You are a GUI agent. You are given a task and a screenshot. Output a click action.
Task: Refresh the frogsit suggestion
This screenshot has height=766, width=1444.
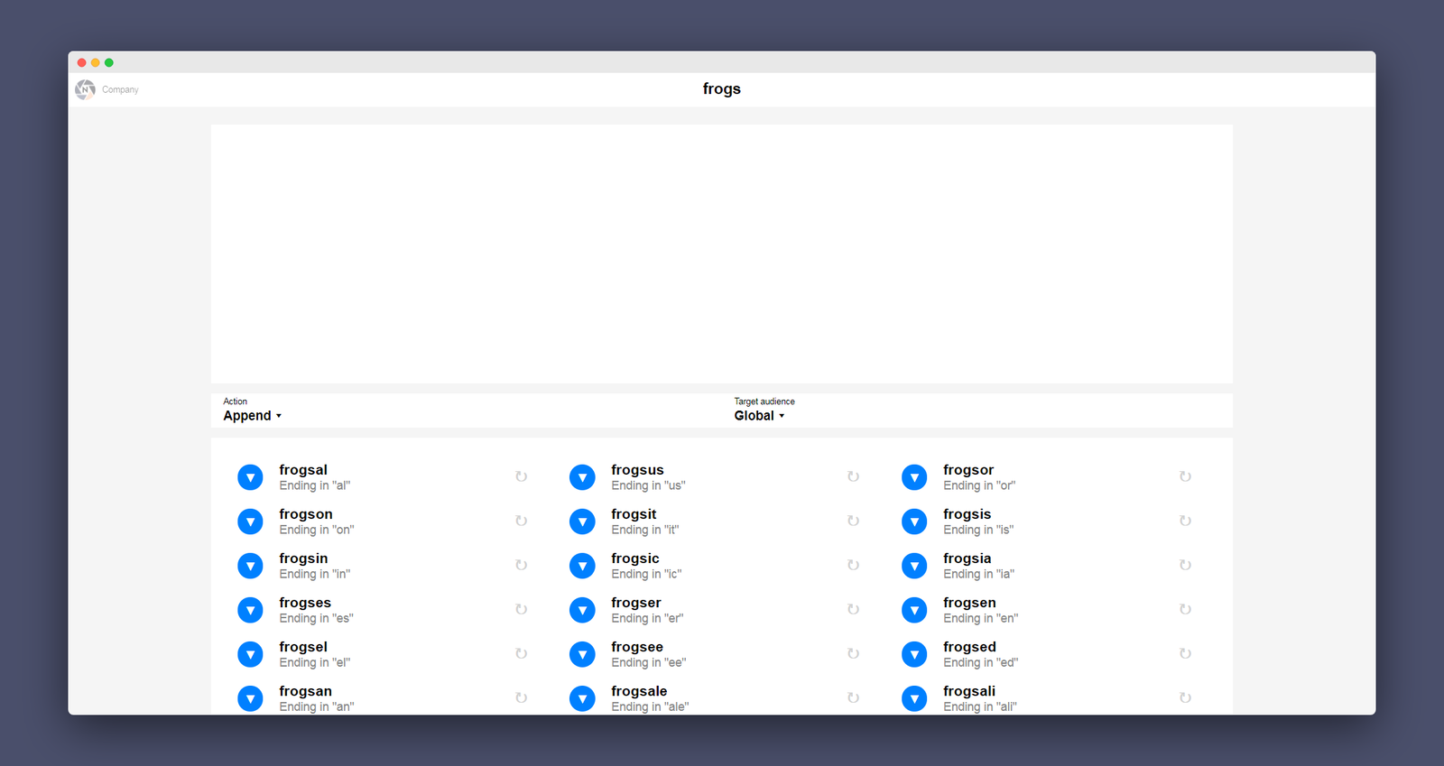point(853,521)
